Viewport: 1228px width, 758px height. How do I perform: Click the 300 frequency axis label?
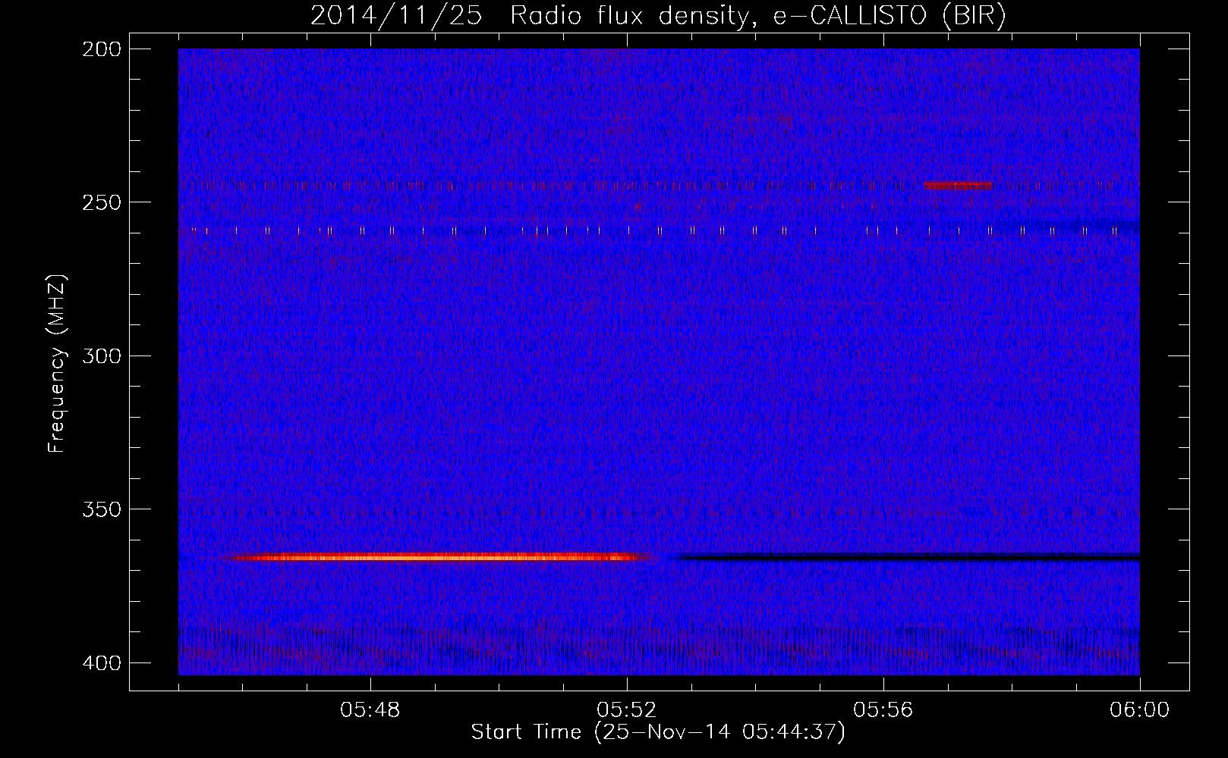click(101, 356)
